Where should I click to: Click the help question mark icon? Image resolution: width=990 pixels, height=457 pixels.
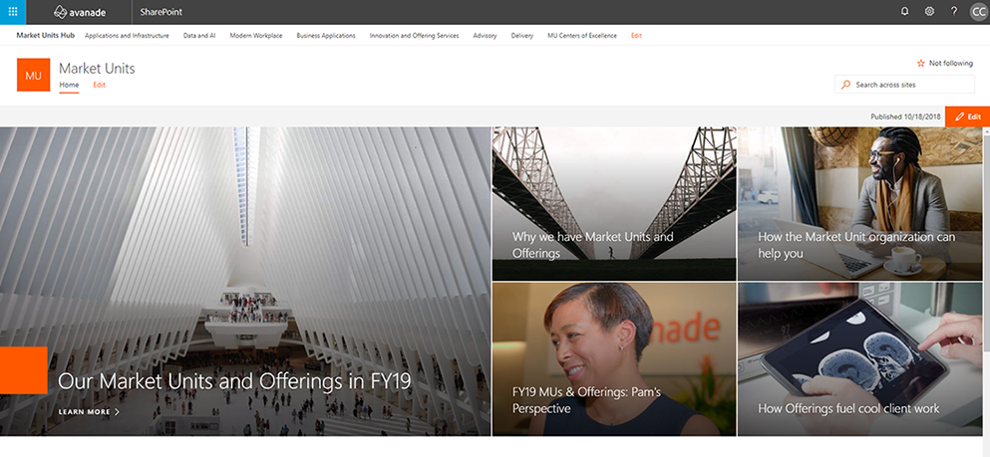tap(954, 11)
